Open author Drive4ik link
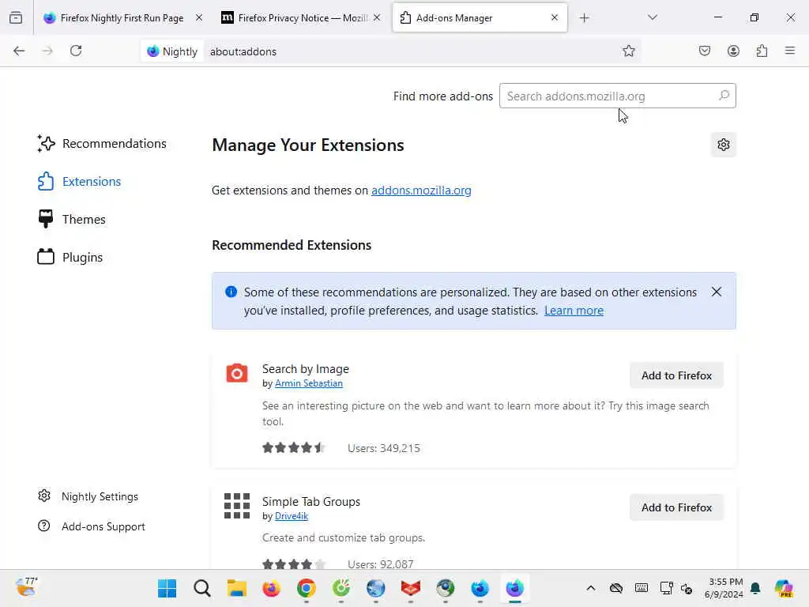The width and height of the screenshot is (809, 607). (x=292, y=516)
